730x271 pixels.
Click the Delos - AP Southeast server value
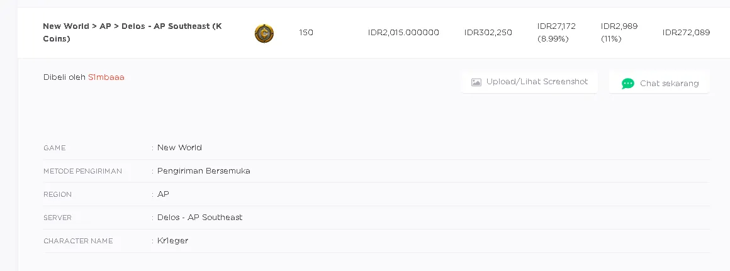click(199, 218)
